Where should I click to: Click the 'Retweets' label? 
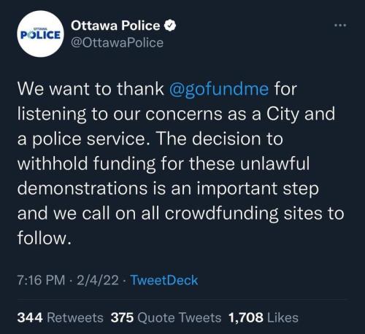click(75, 318)
